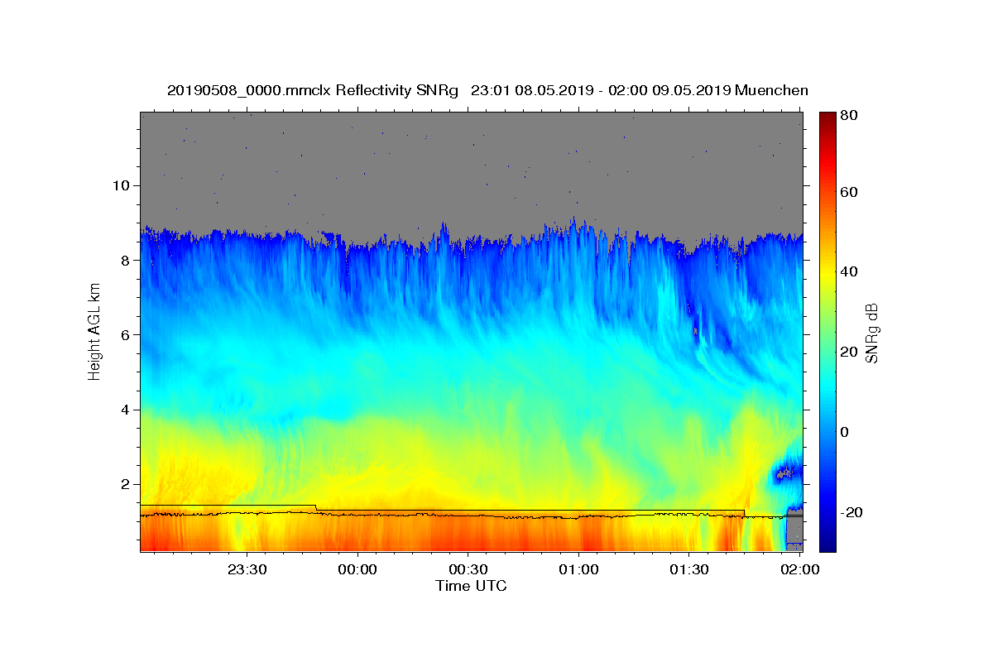Click the 'Time UTC' axis label

(471, 586)
